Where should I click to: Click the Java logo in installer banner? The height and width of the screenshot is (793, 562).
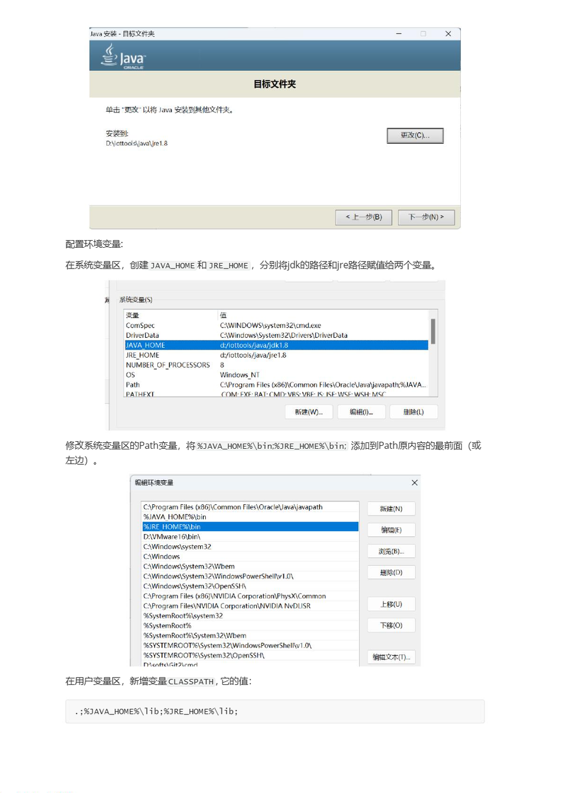coord(123,57)
